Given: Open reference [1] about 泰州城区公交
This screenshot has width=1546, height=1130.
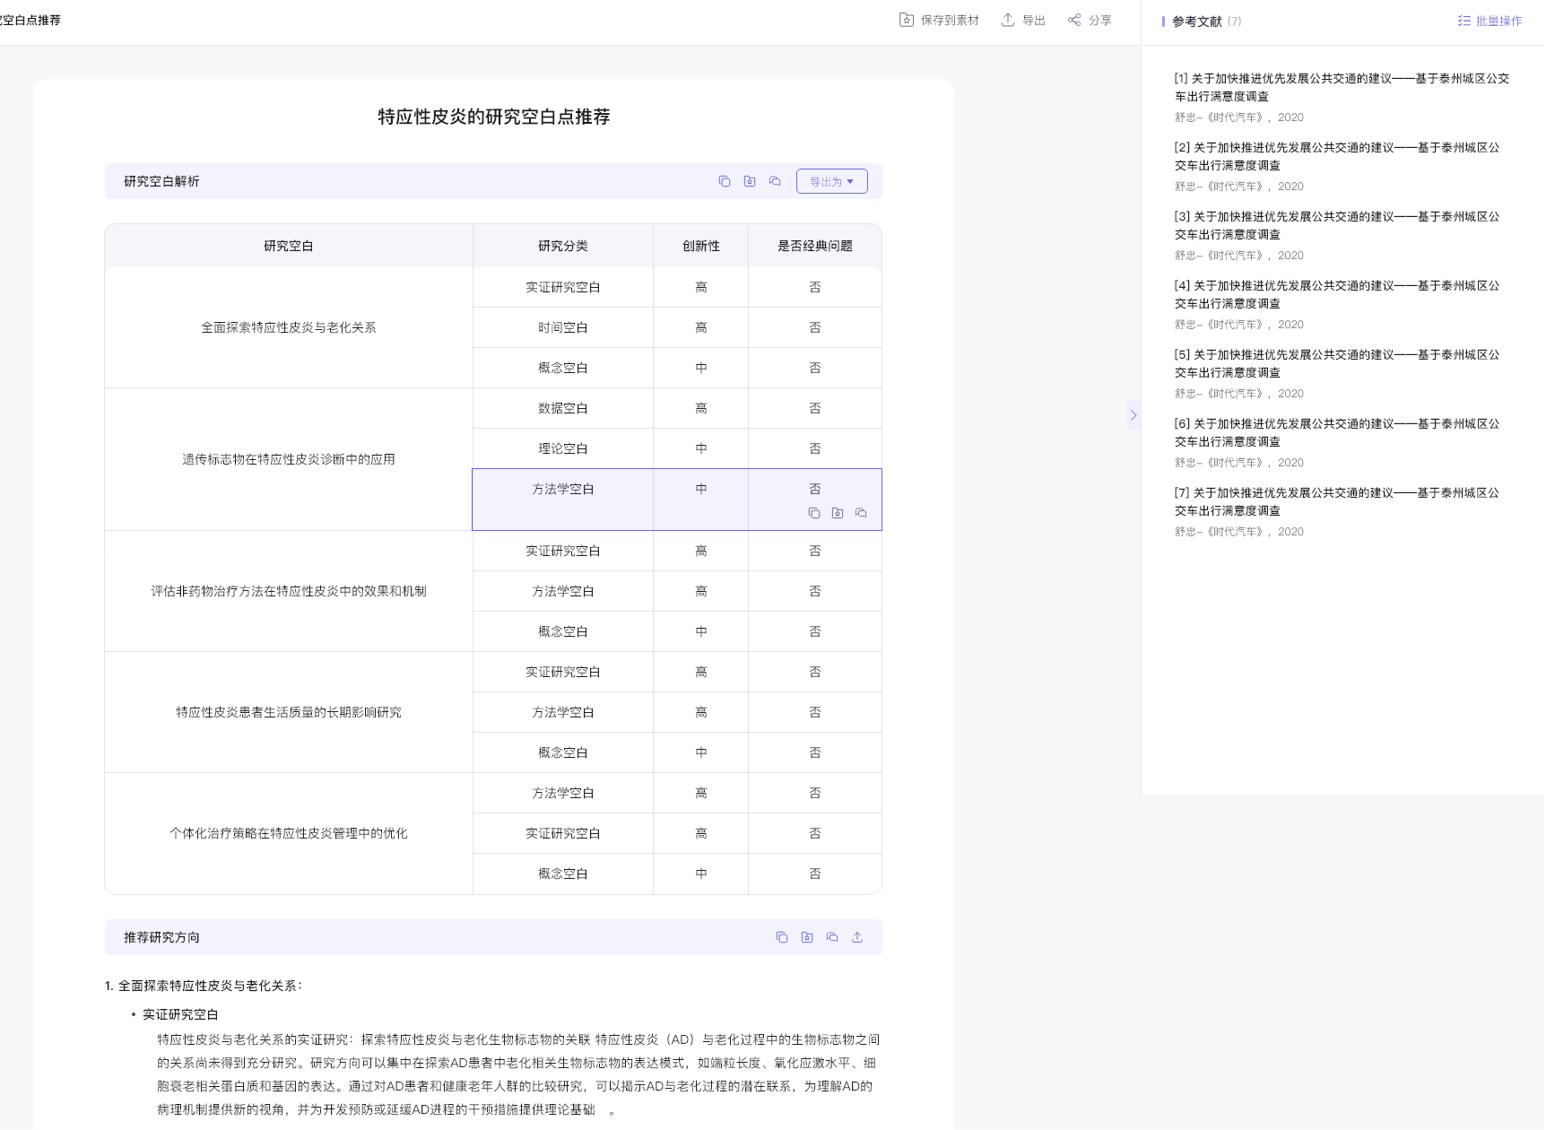Looking at the screenshot, I should 1342,87.
